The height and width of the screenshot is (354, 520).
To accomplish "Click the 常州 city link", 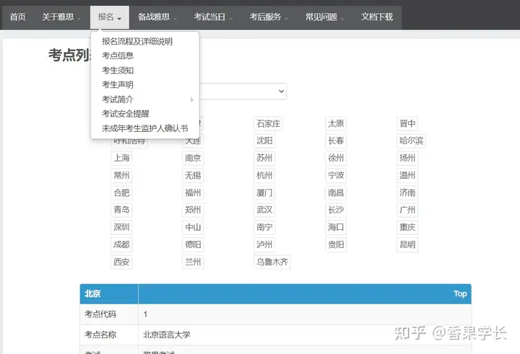I will click(121, 175).
